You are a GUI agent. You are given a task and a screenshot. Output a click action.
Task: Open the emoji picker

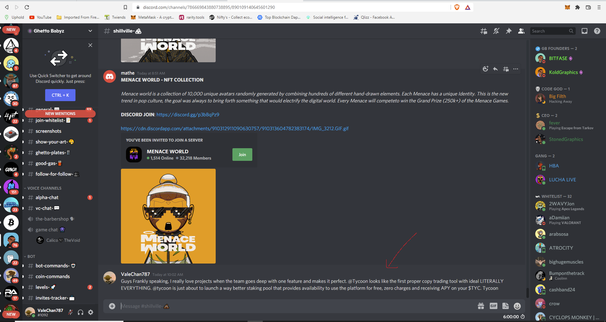tap(517, 306)
